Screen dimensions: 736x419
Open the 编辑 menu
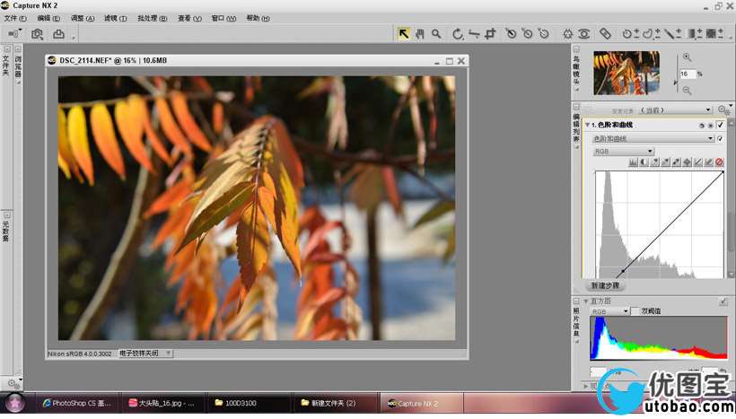pos(48,18)
